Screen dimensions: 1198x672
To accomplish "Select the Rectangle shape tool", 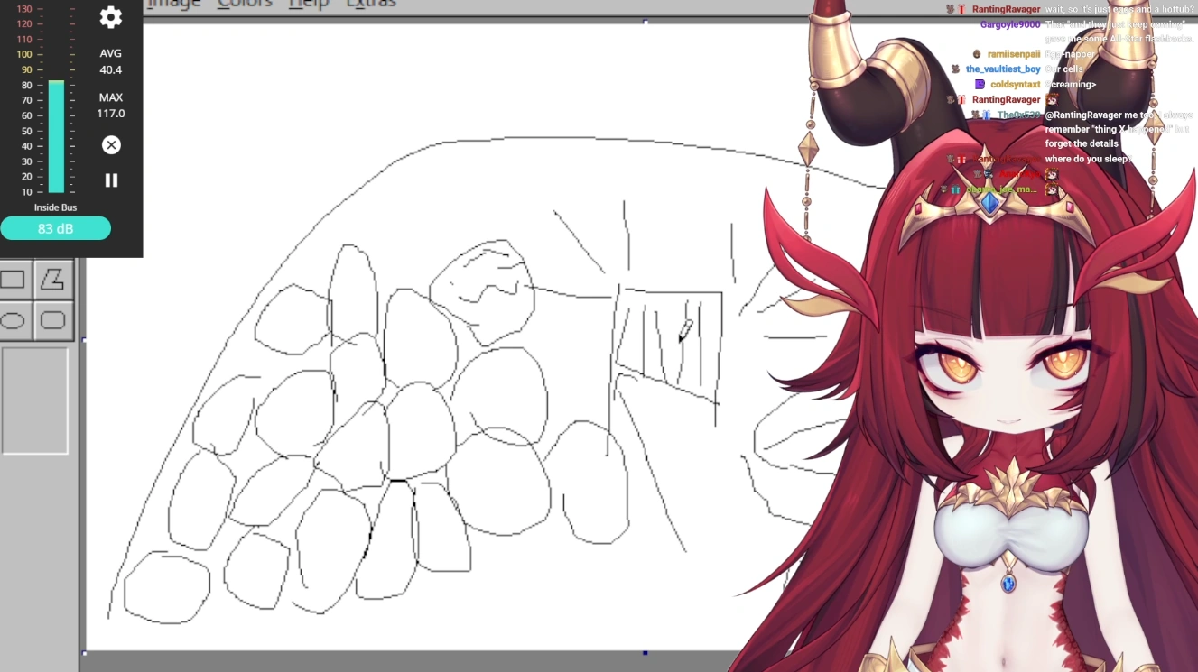I will click(14, 280).
